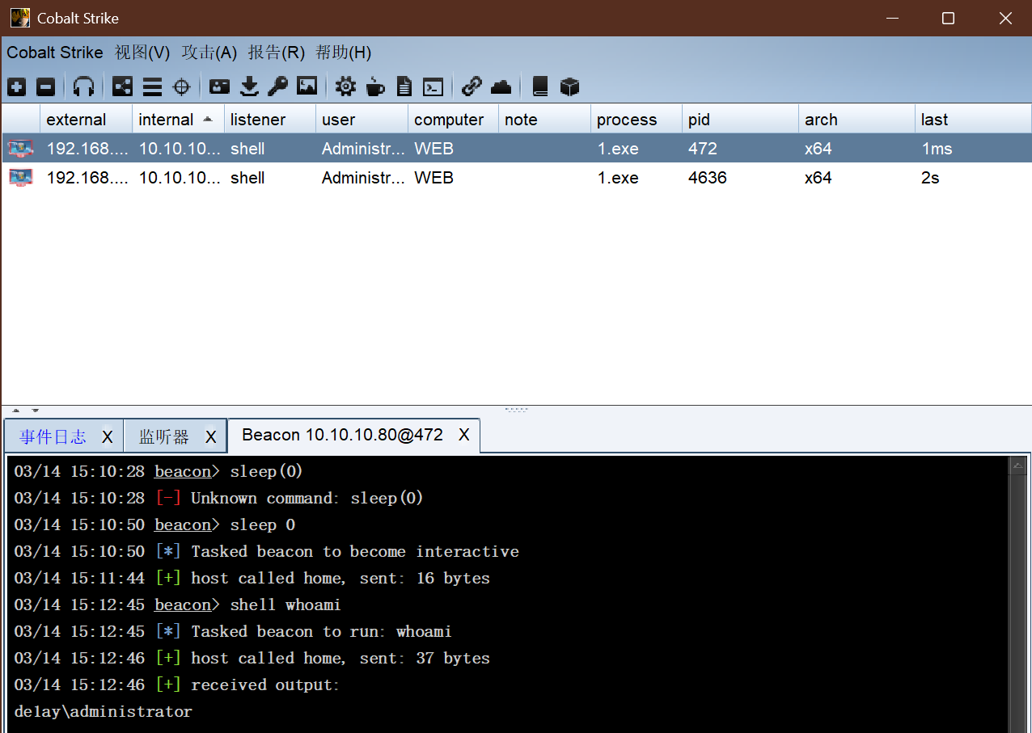Click the delay\administrator output line
Screen dimensions: 1032x733
click(x=104, y=711)
